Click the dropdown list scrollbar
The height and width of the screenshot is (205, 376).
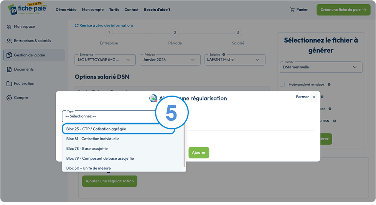[x=185, y=145]
